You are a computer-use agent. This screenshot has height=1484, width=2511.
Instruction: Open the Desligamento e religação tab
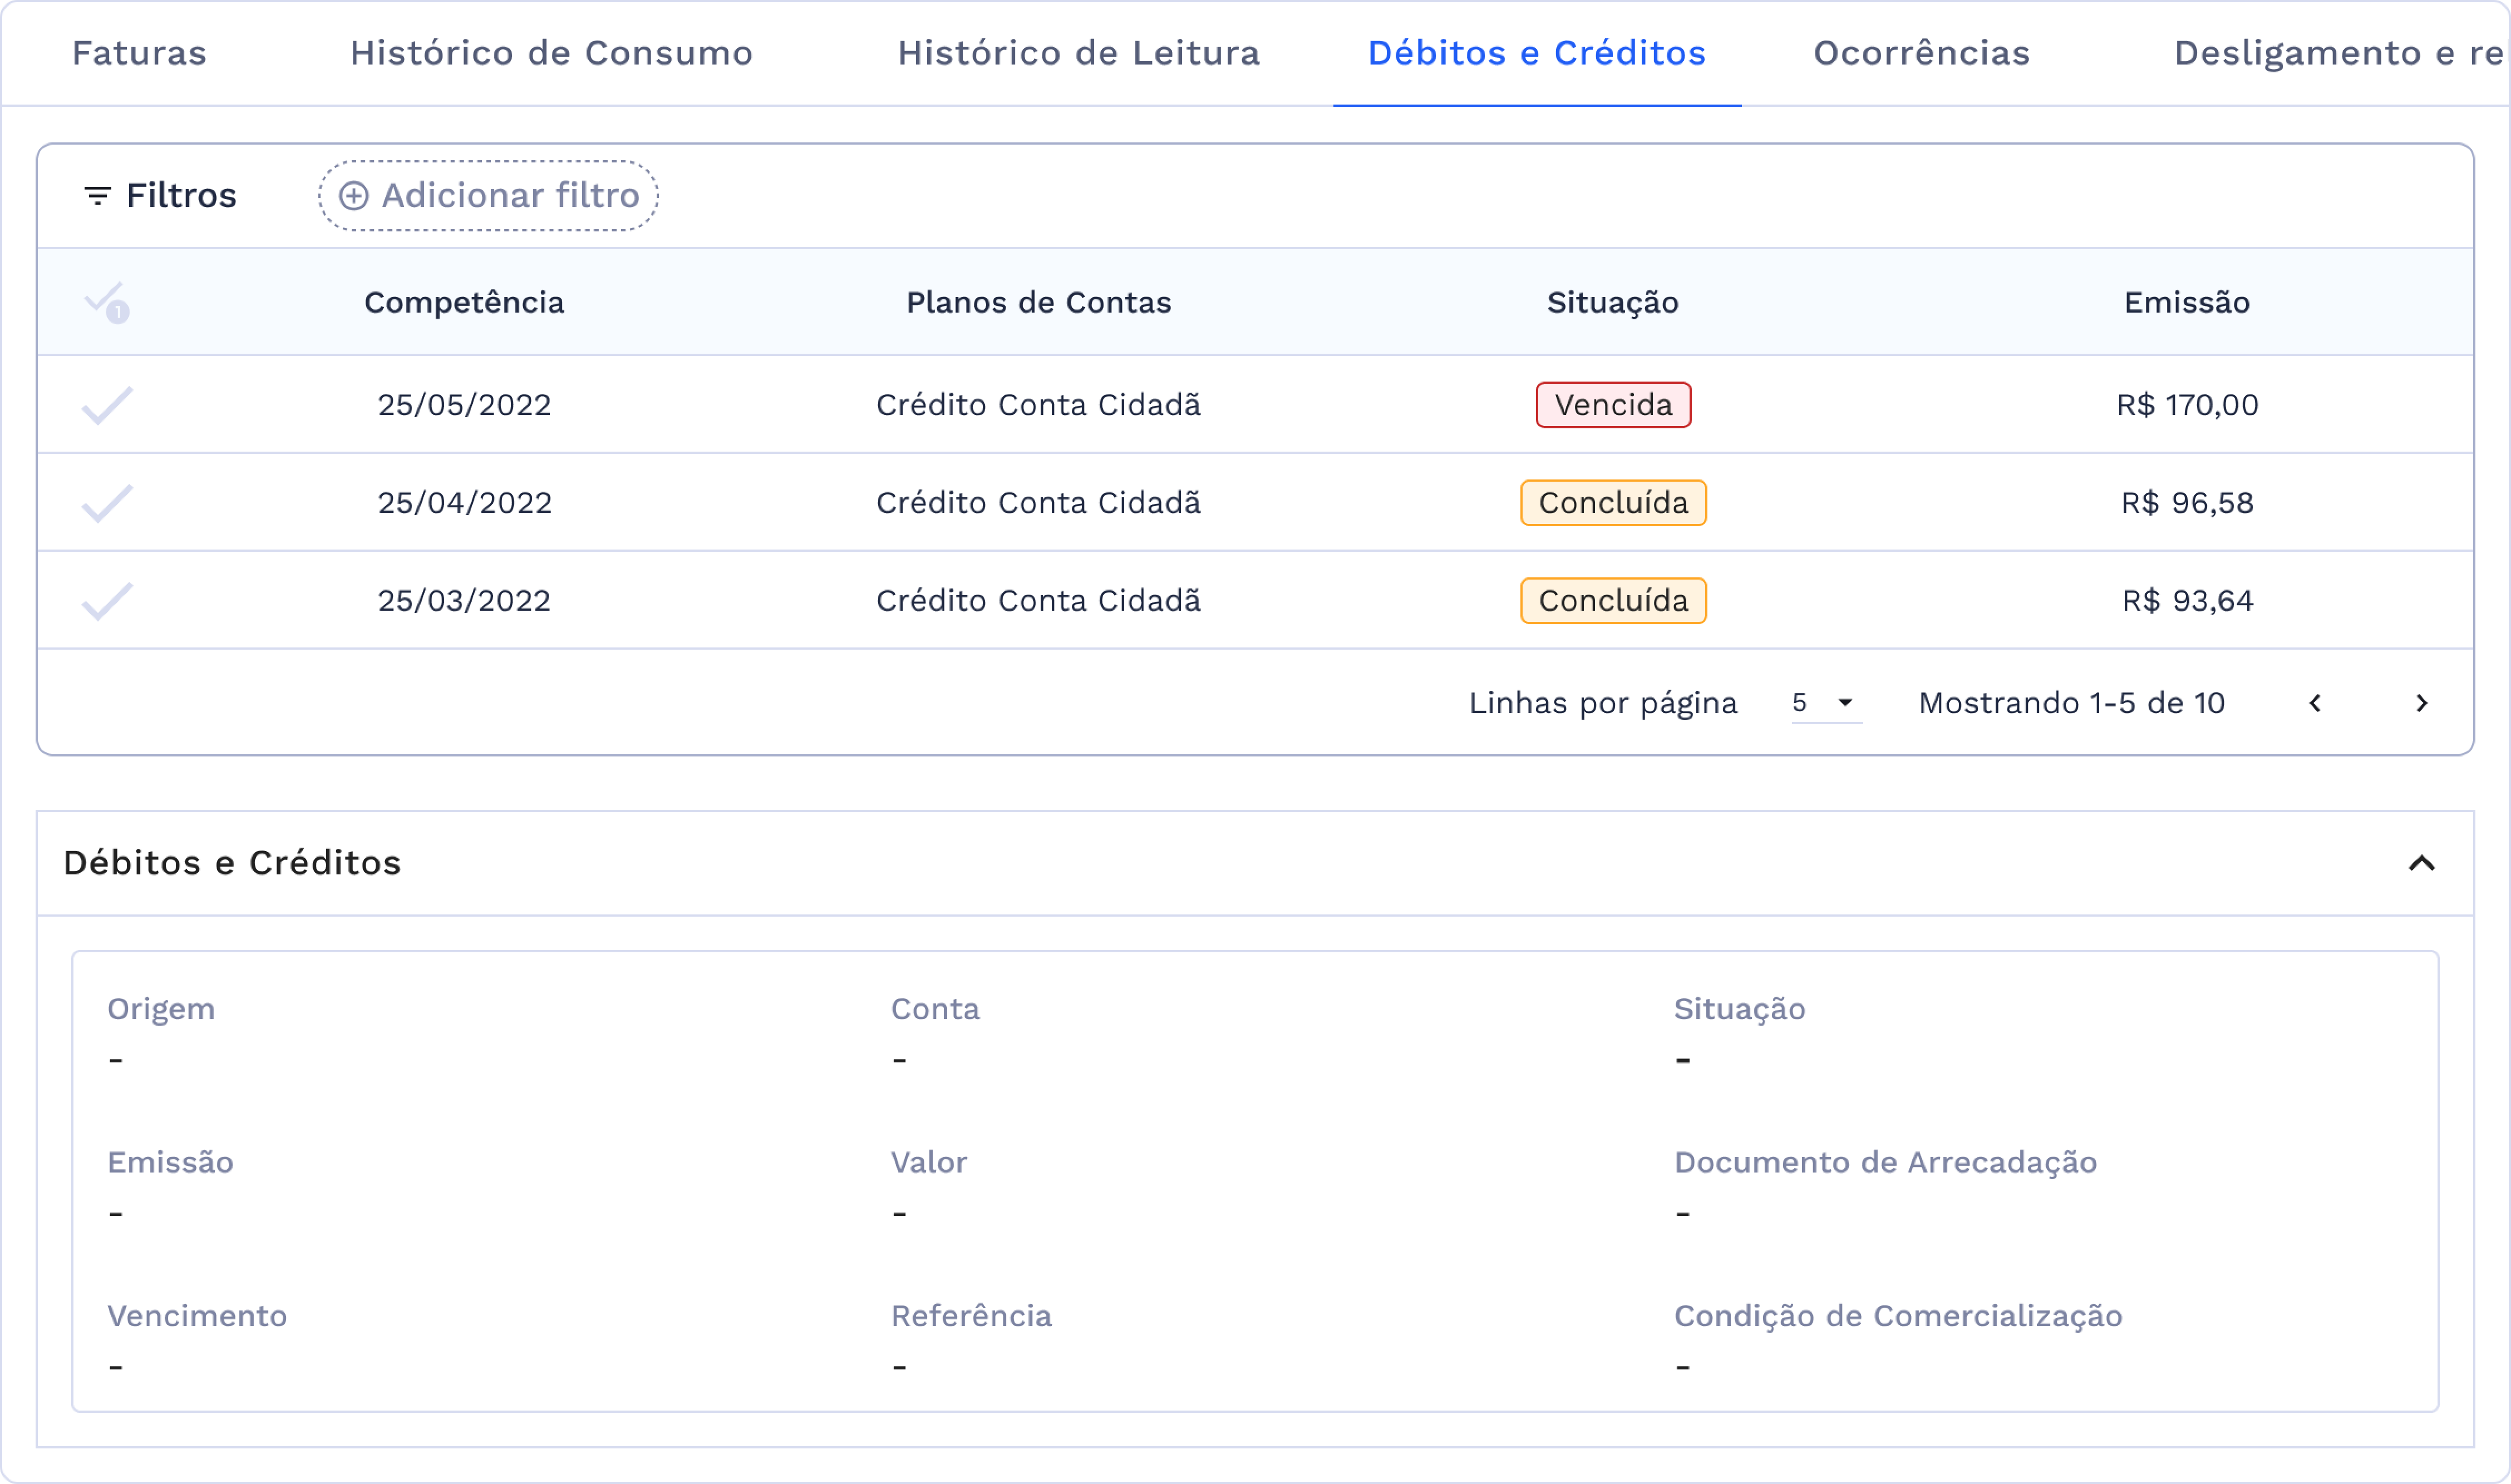coord(2331,53)
